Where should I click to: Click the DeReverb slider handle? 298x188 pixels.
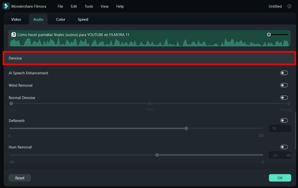coord(186,129)
